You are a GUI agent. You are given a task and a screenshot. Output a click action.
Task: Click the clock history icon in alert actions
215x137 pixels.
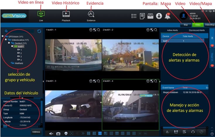[201, 132]
